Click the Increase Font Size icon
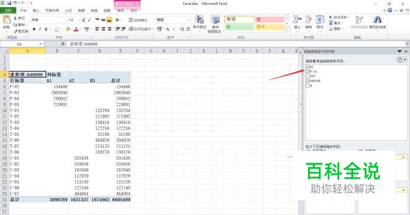The height and width of the screenshot is (215, 410). click(x=84, y=20)
